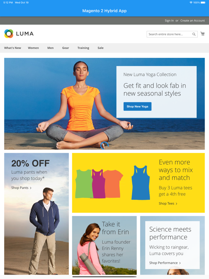Click the arrow beside Shop Pants

[x=31, y=188]
